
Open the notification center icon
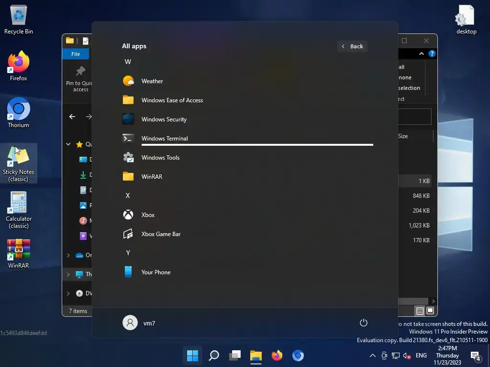click(x=476, y=356)
